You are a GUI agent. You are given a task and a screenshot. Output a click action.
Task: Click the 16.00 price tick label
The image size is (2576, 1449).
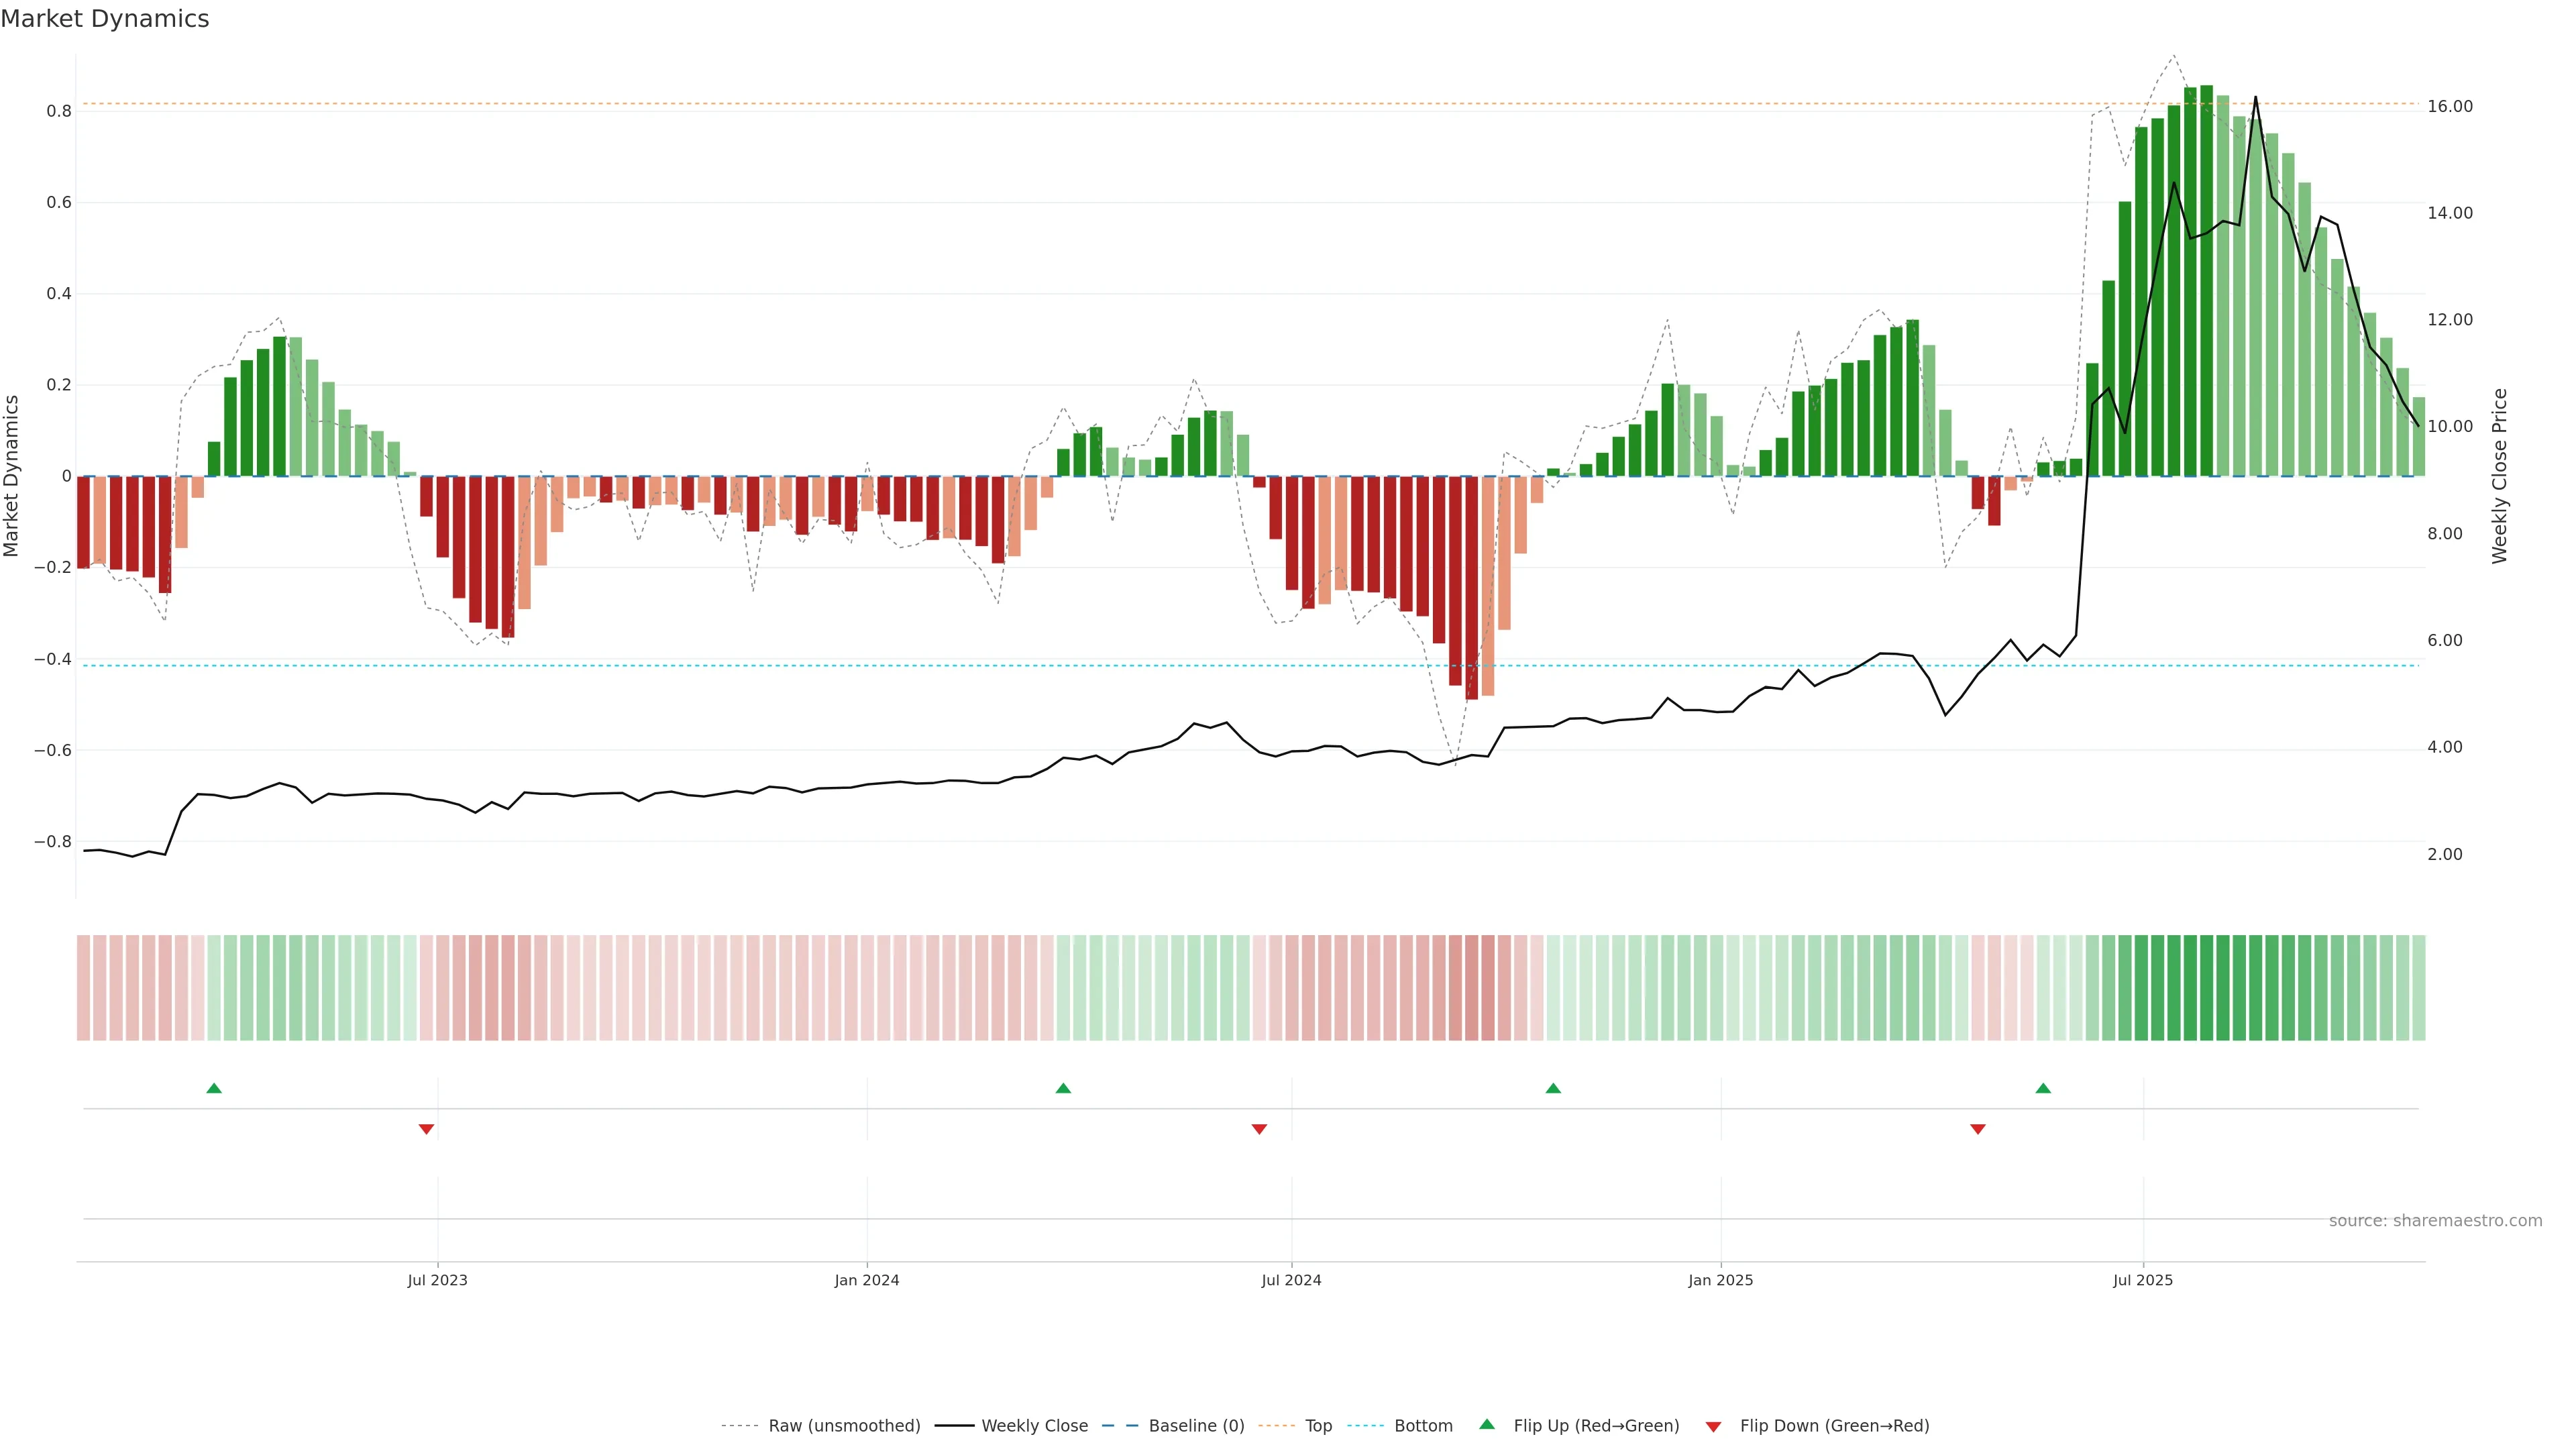[2450, 106]
